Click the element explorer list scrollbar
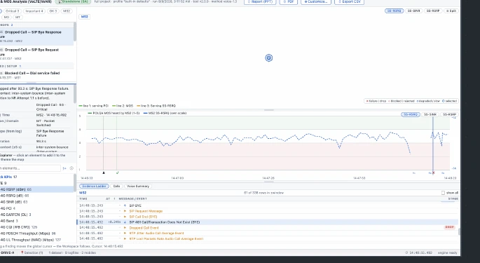The width and height of the screenshot is (480, 263). coord(75,183)
